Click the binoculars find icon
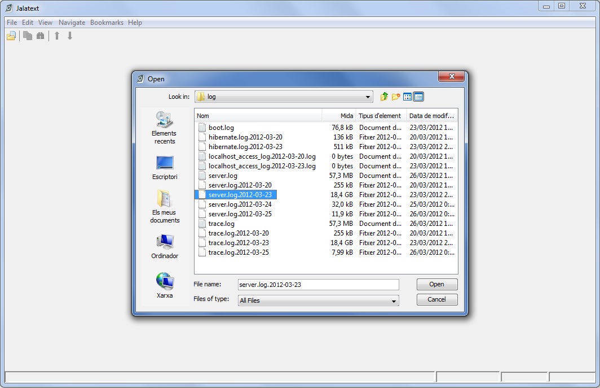600x388 pixels. [40, 36]
